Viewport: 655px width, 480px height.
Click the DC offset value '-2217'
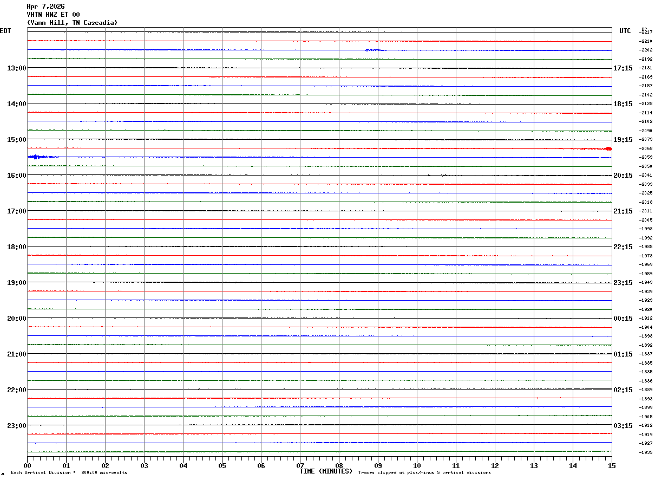(x=646, y=33)
